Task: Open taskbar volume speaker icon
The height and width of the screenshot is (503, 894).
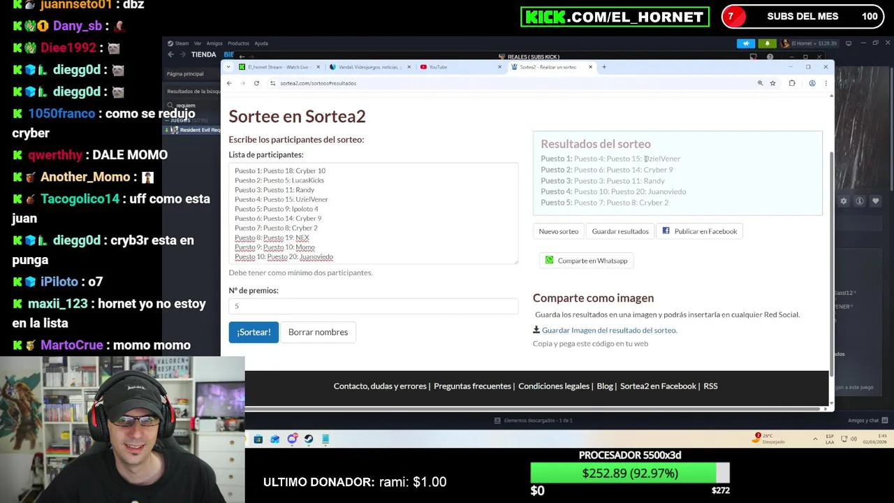Action: tap(854, 439)
